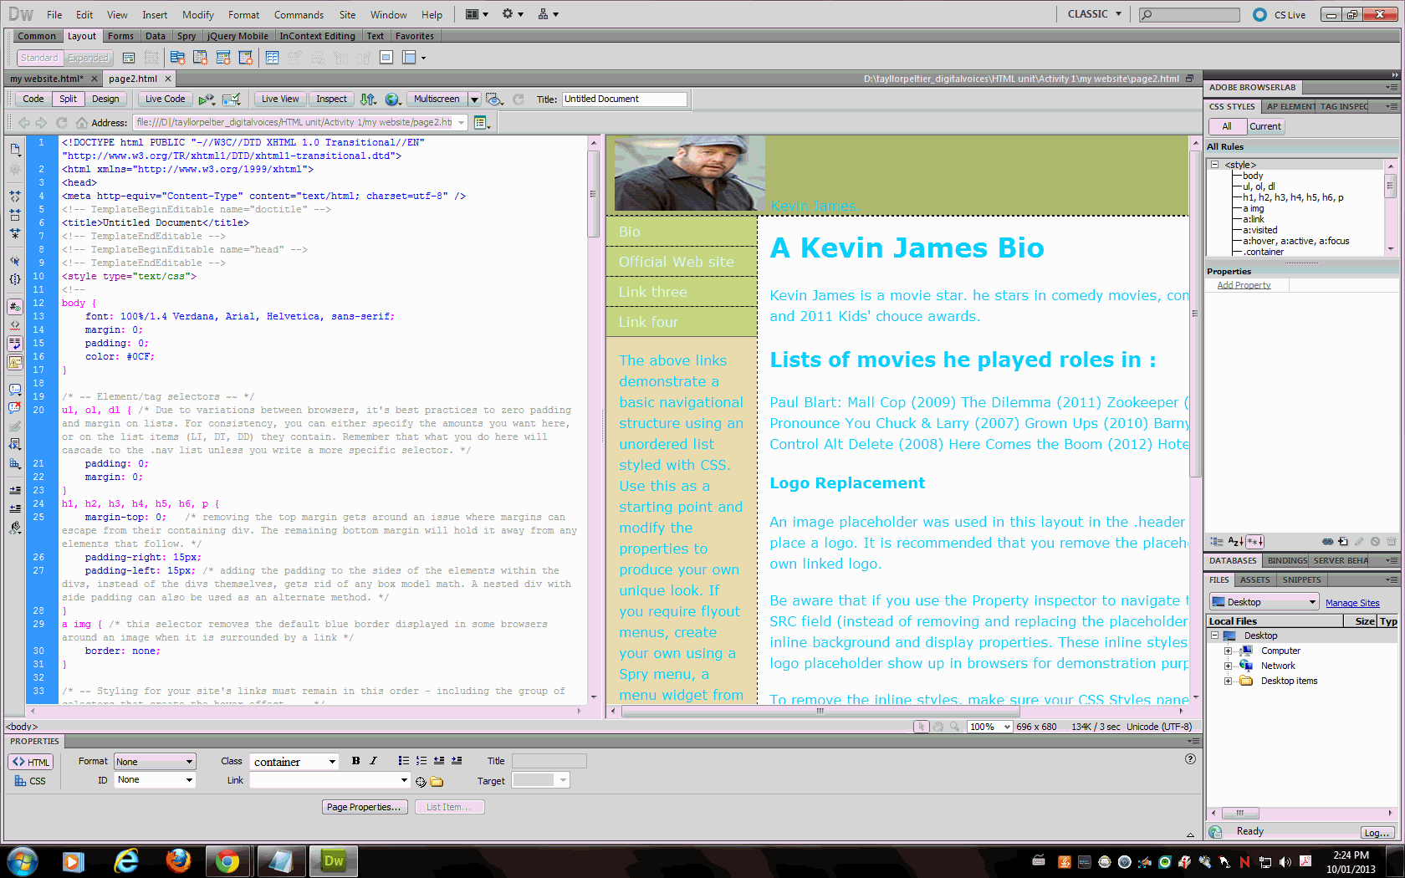The image size is (1405, 878).
Task: Open the Format dropdown
Action: [x=155, y=761]
